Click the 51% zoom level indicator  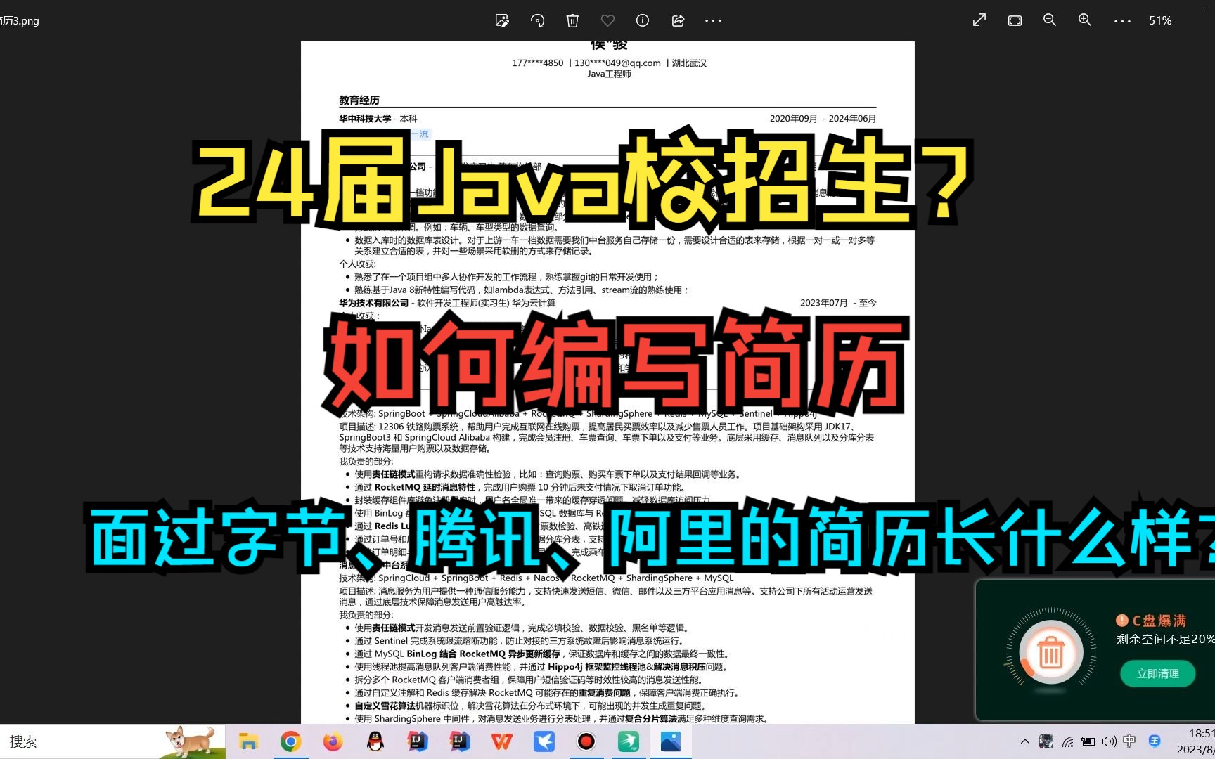click(x=1160, y=21)
